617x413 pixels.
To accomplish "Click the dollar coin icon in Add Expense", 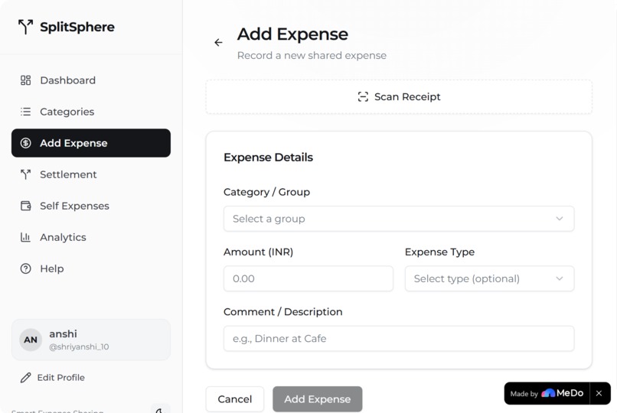I will pos(25,143).
